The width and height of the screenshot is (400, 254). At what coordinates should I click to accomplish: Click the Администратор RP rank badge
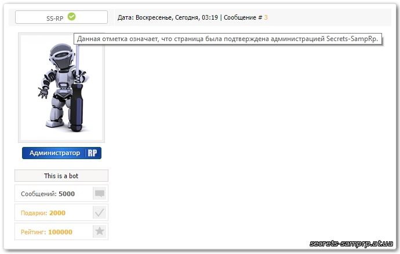coord(61,153)
